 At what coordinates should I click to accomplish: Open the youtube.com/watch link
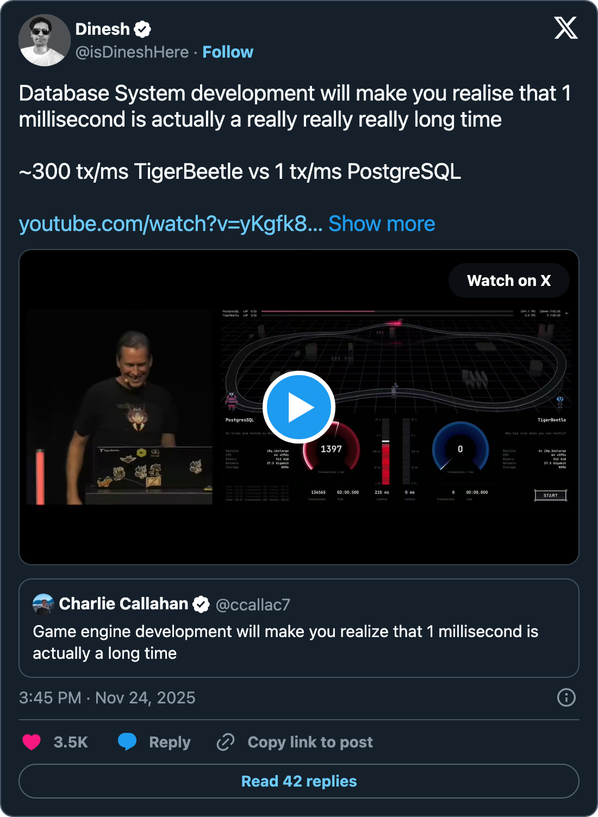[171, 224]
